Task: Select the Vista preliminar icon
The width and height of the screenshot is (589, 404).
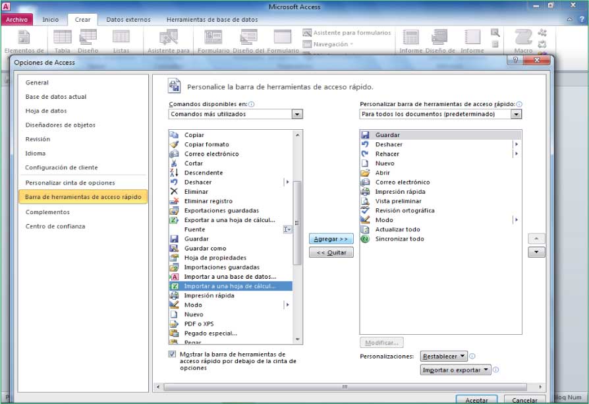Action: (365, 201)
